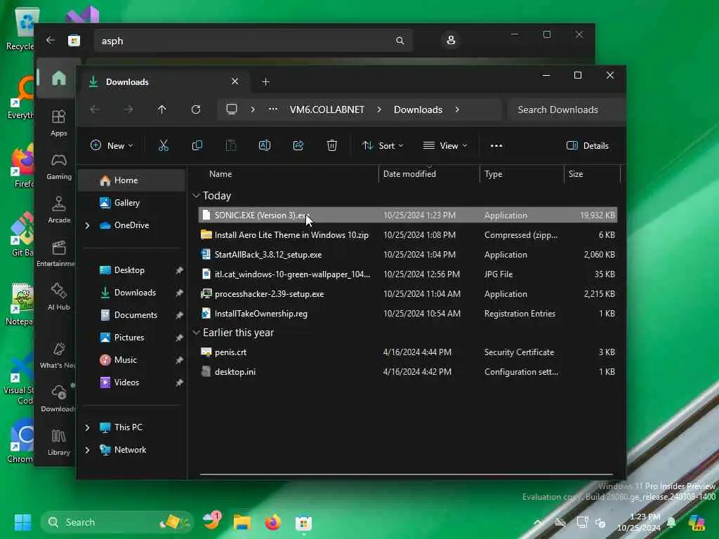Go back in the Microsoft Store window
This screenshot has height=539, width=719.
(51, 40)
